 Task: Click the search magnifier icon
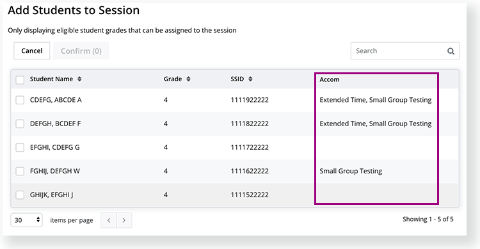[x=451, y=51]
